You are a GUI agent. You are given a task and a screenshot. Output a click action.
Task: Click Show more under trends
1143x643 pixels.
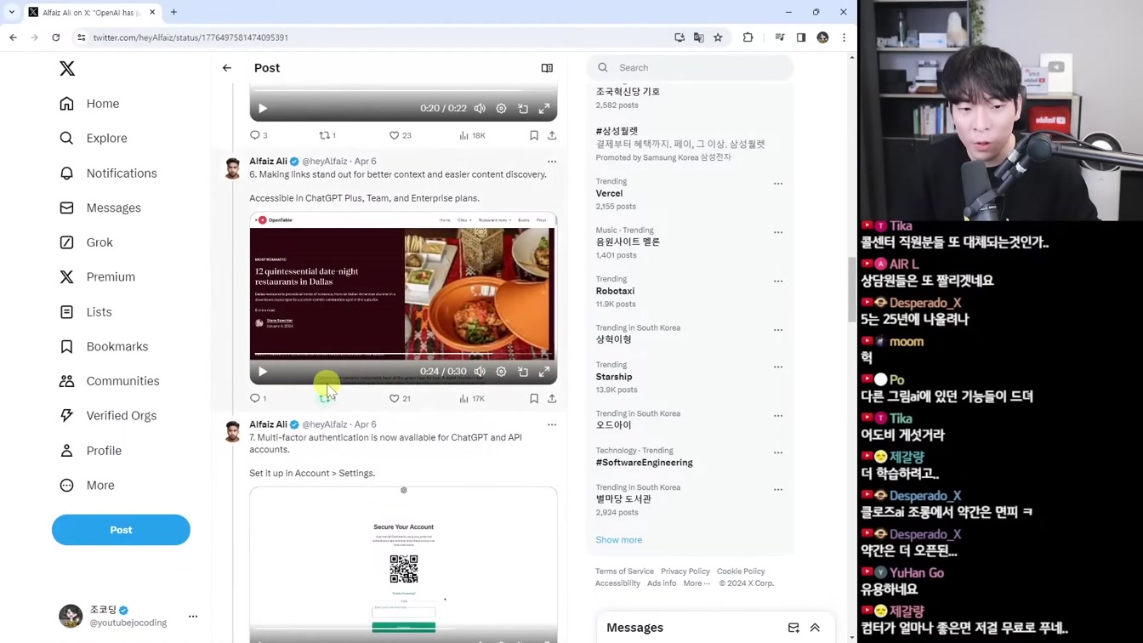619,540
